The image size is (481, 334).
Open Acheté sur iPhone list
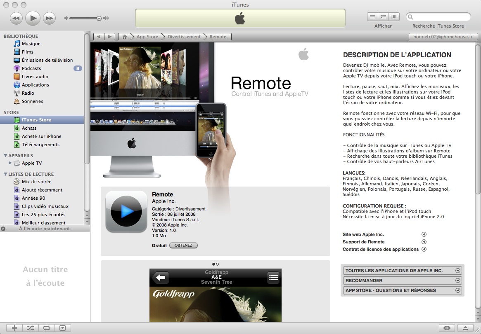(x=42, y=136)
